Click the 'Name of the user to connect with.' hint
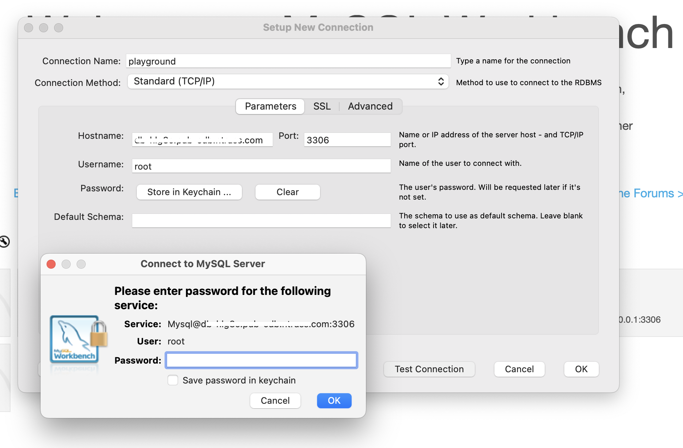This screenshot has height=448, width=683. 460,163
